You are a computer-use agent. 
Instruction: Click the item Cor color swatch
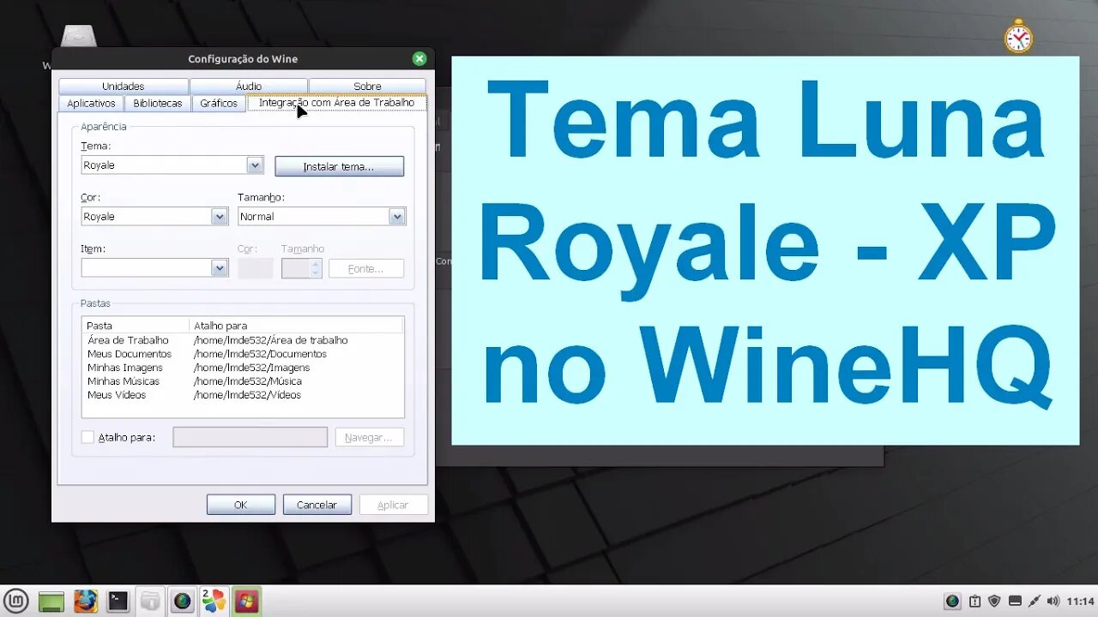256,268
